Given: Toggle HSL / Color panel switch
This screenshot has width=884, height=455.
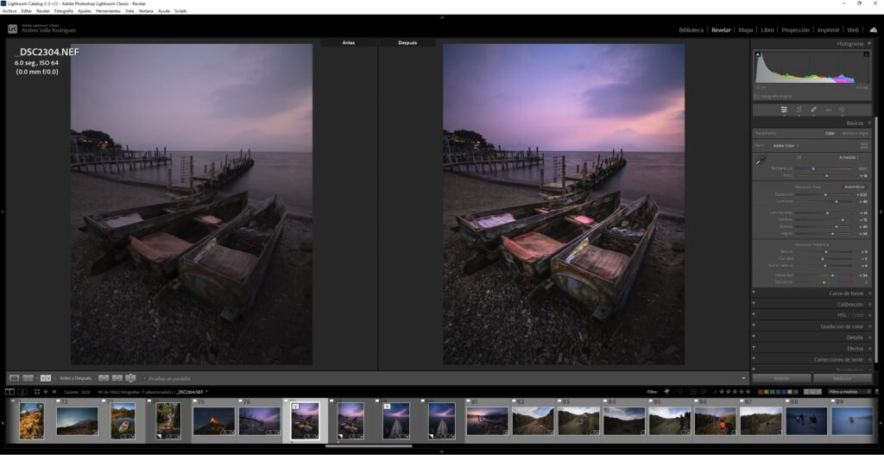Looking at the screenshot, I should 754,315.
